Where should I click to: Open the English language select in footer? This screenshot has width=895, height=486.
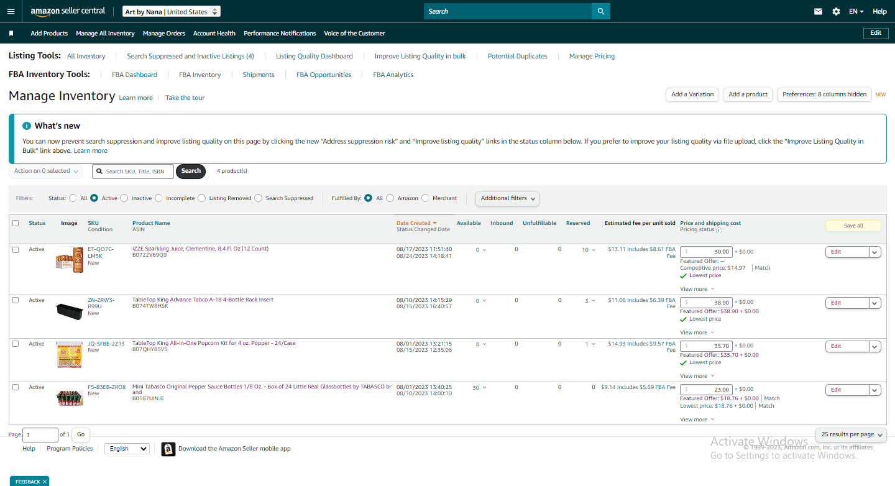click(127, 449)
